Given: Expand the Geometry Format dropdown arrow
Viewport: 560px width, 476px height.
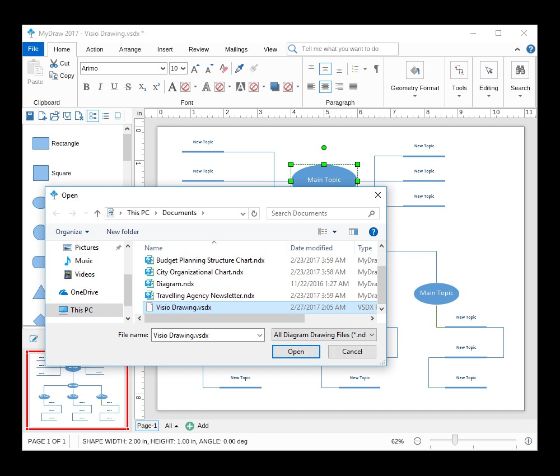Looking at the screenshot, I should point(414,96).
